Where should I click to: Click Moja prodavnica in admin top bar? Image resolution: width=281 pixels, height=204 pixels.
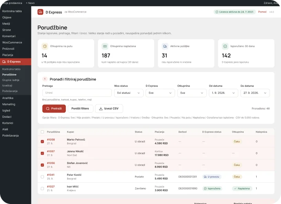(x=12, y=3)
